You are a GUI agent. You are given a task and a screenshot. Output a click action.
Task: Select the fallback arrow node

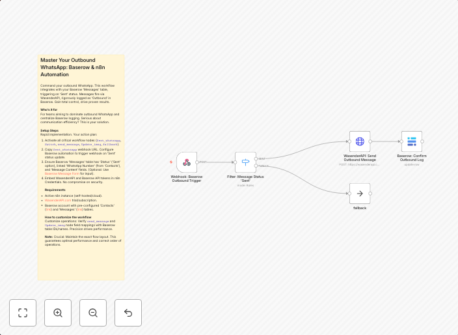(360, 194)
